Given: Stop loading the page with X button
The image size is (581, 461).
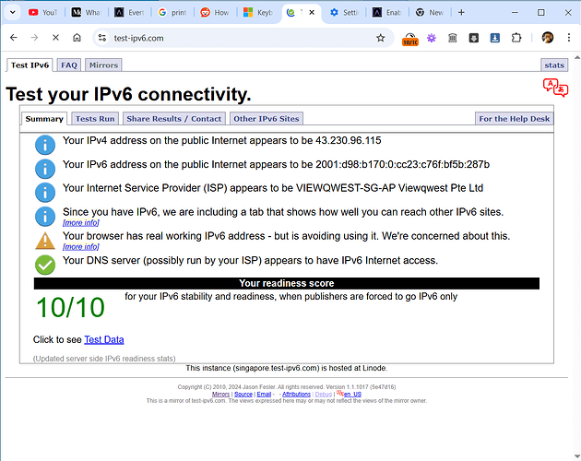Looking at the screenshot, I should point(55,38).
